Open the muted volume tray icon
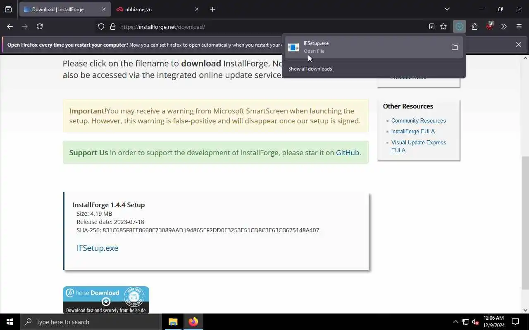 [x=475, y=322]
